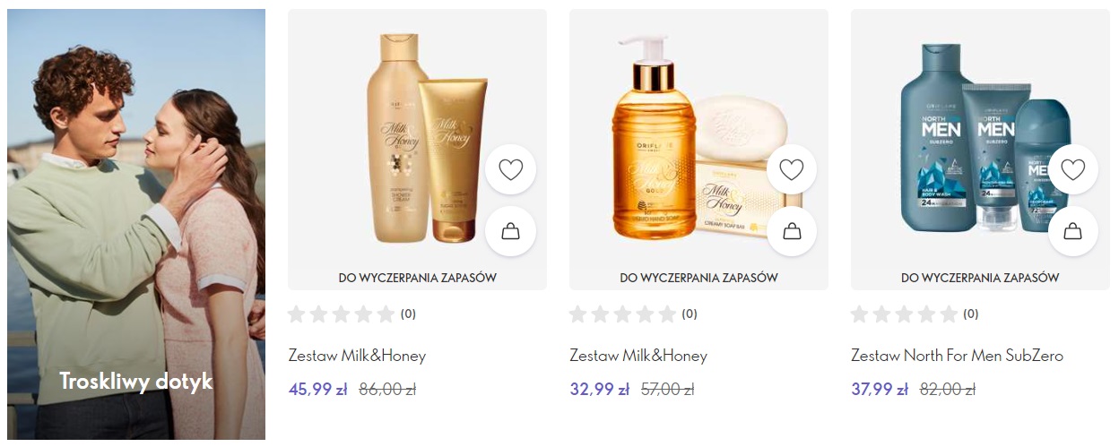
Task: Open the Zestaw North For Men SubZero link
Action: click(x=957, y=356)
